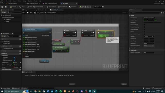165x93 pixels.
Task: Toggle InLoop variable visibility eye
Action: [20, 67]
